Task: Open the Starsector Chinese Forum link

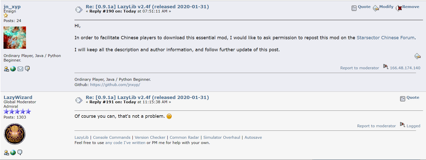Action: [x=386, y=38]
